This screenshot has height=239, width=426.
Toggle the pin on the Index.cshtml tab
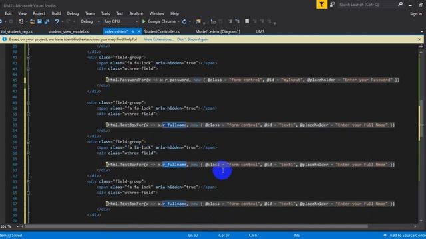point(133,31)
